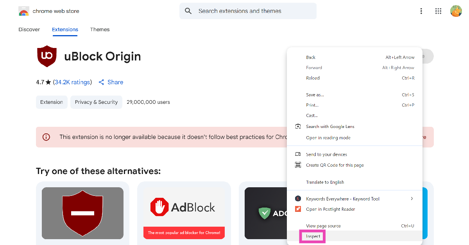Open the Google apps grid
Viewport: 469px width, 245px height.
pos(438,11)
